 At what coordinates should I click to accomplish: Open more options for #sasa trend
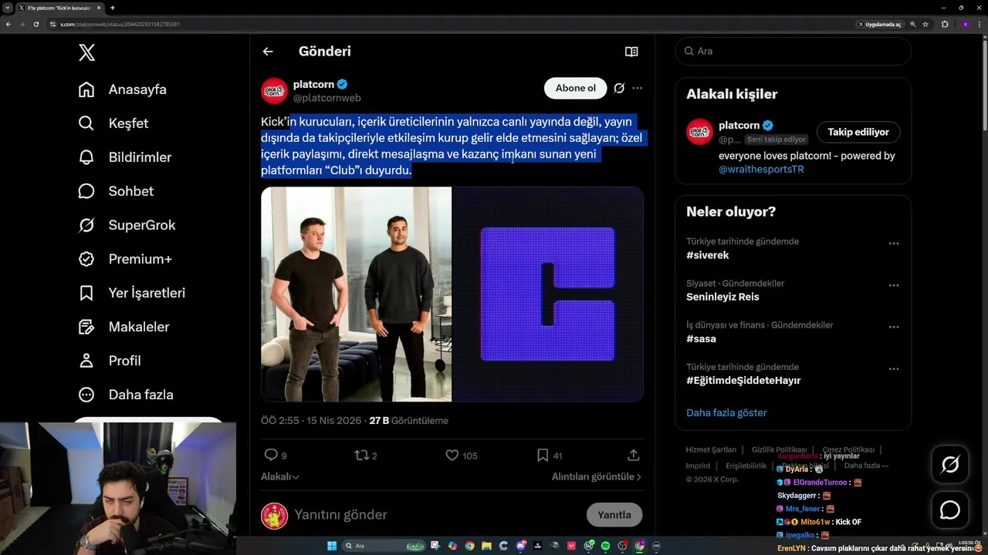(894, 327)
